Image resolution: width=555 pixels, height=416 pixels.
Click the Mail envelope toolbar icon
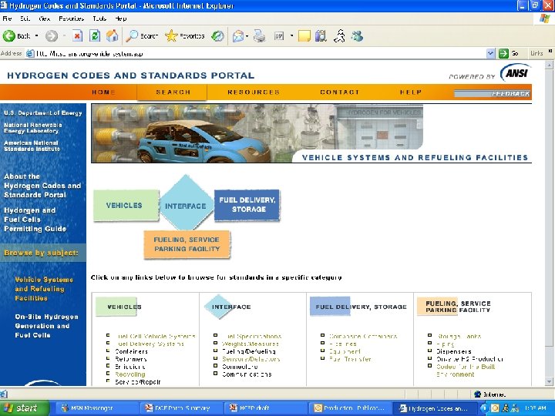pos(238,35)
